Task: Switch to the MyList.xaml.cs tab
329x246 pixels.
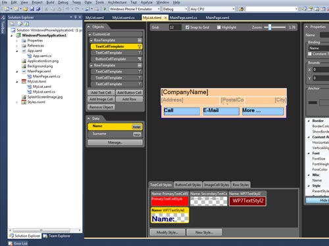Action: coord(123,18)
